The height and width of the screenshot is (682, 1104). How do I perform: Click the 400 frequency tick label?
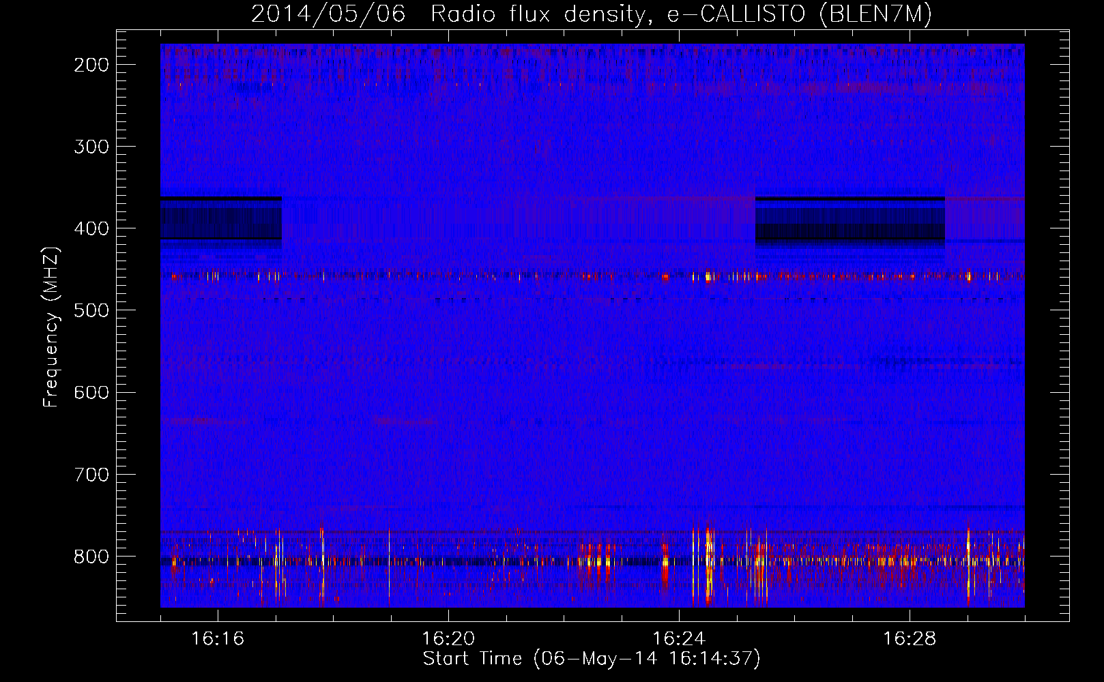(91, 228)
